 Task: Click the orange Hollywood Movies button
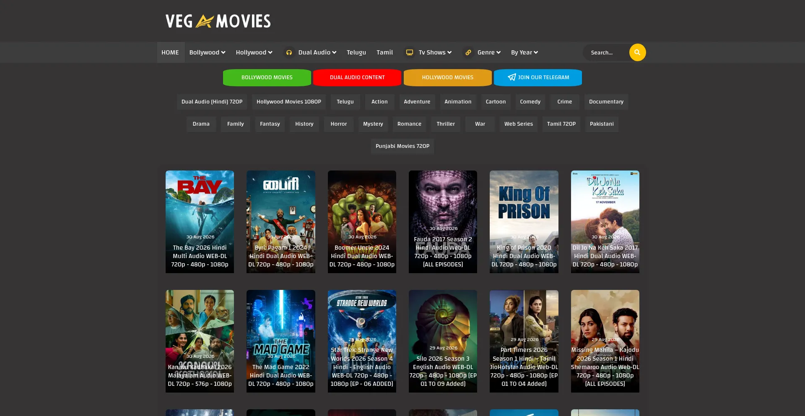click(448, 78)
